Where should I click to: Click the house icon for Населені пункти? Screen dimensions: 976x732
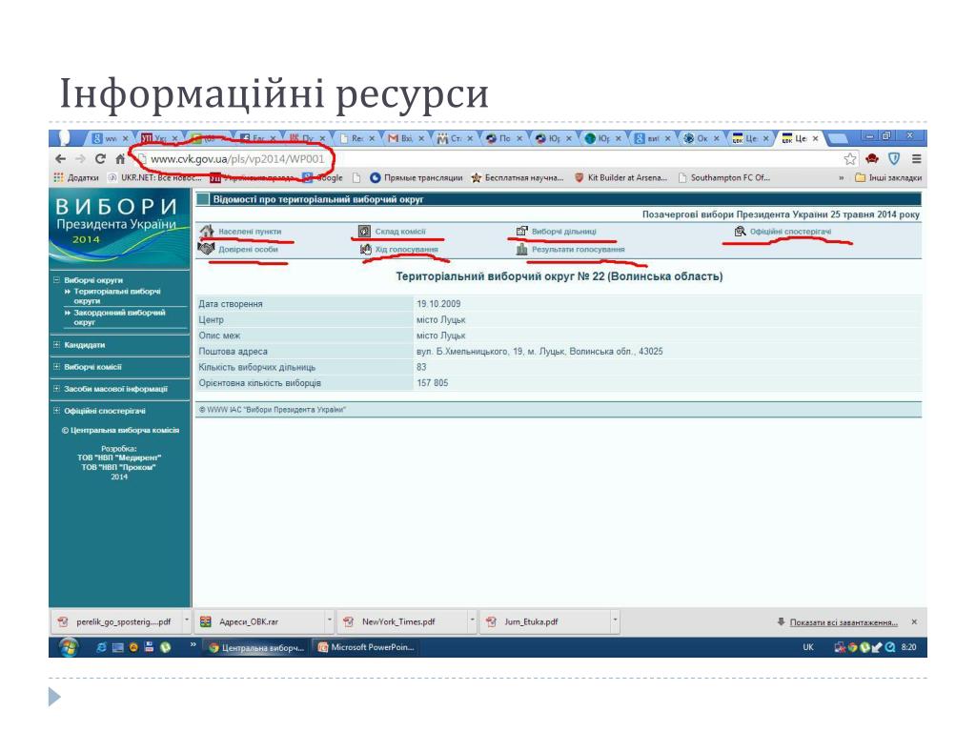tap(207, 231)
